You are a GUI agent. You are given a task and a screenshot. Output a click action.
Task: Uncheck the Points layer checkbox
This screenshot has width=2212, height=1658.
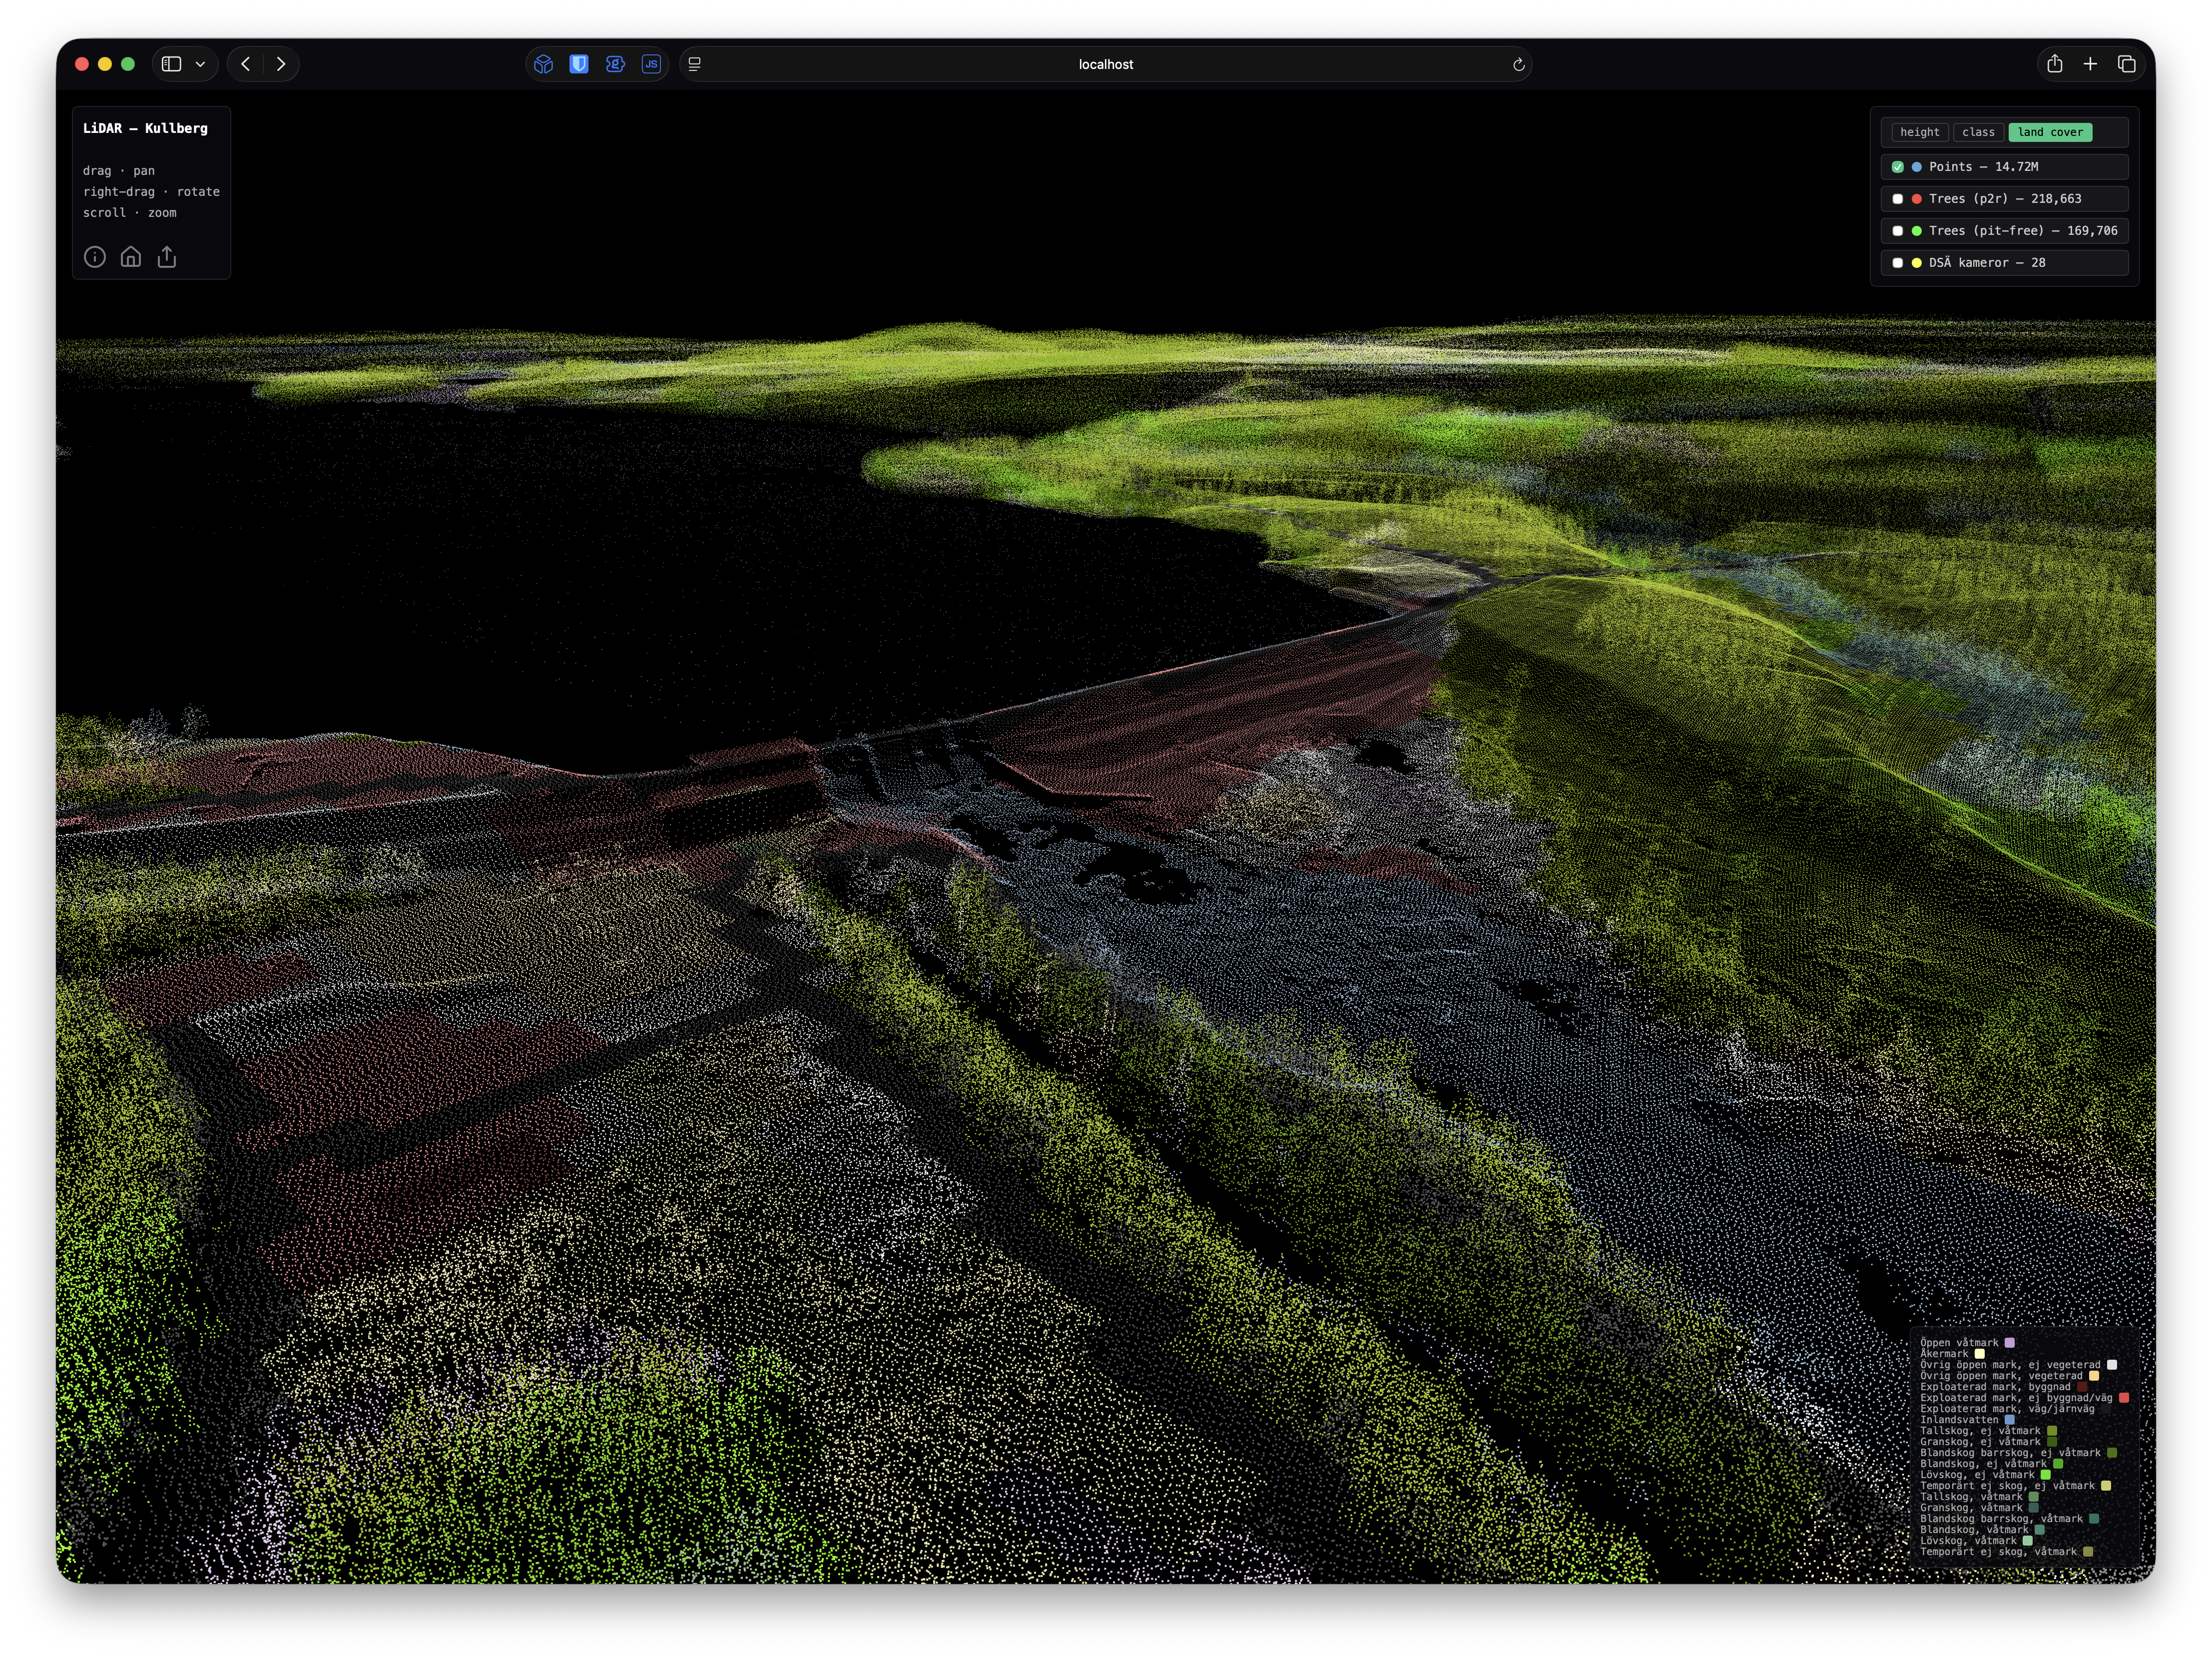pyautogui.click(x=1897, y=167)
